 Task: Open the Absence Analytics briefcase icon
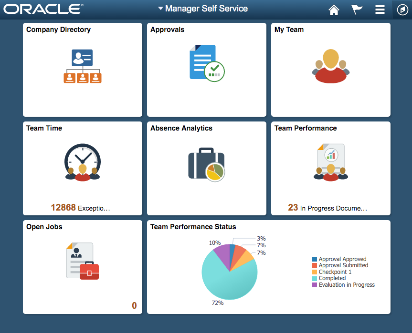[x=206, y=164]
